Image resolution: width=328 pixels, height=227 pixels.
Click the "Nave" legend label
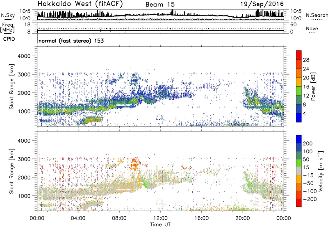(x=312, y=29)
